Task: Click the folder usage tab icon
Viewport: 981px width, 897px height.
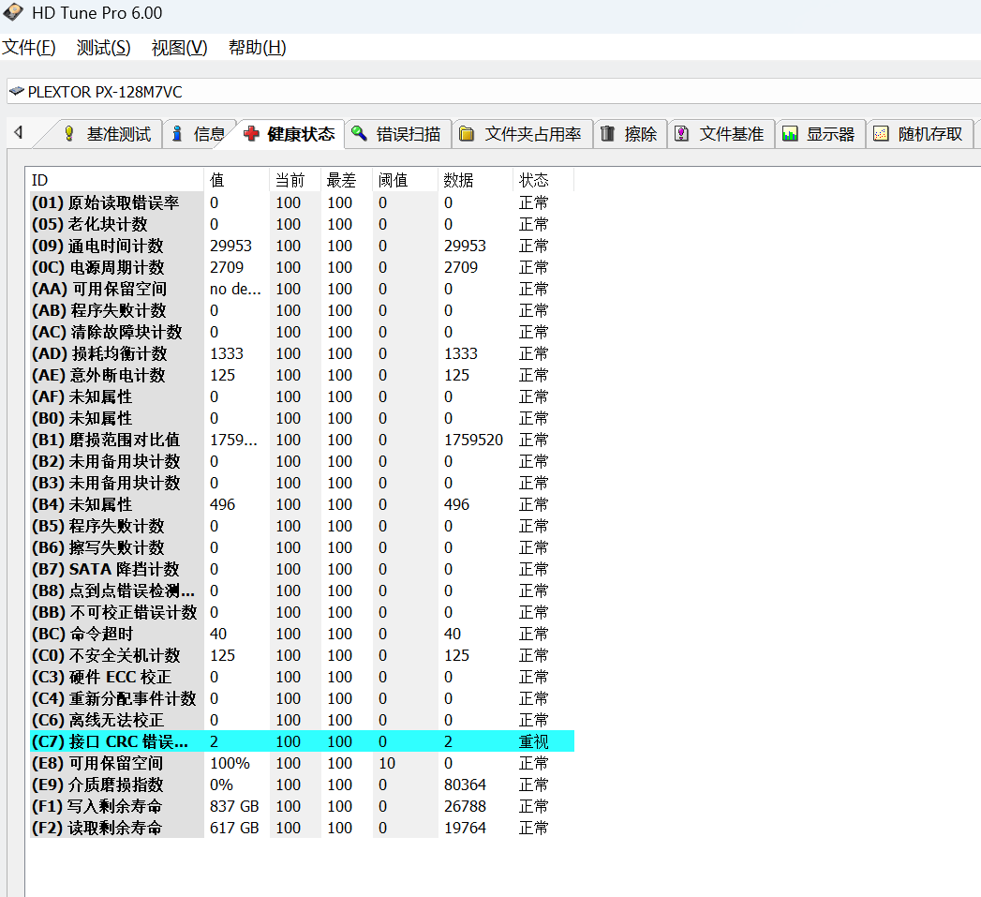Action: pos(467,133)
